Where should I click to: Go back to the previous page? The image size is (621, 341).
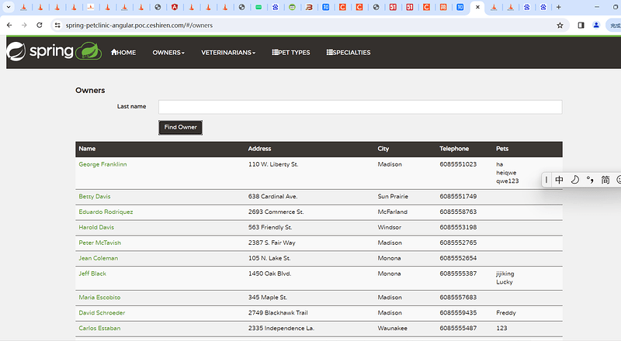click(9, 25)
